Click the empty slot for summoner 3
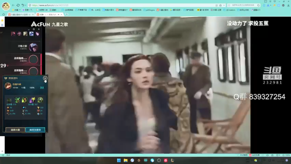Viewport: 291px width, 164px height. coord(33,71)
